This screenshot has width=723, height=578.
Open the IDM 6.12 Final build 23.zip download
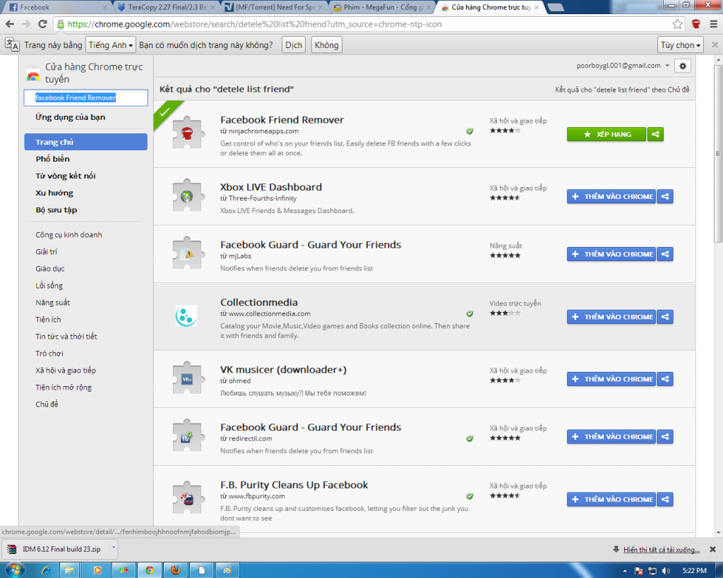click(x=55, y=549)
